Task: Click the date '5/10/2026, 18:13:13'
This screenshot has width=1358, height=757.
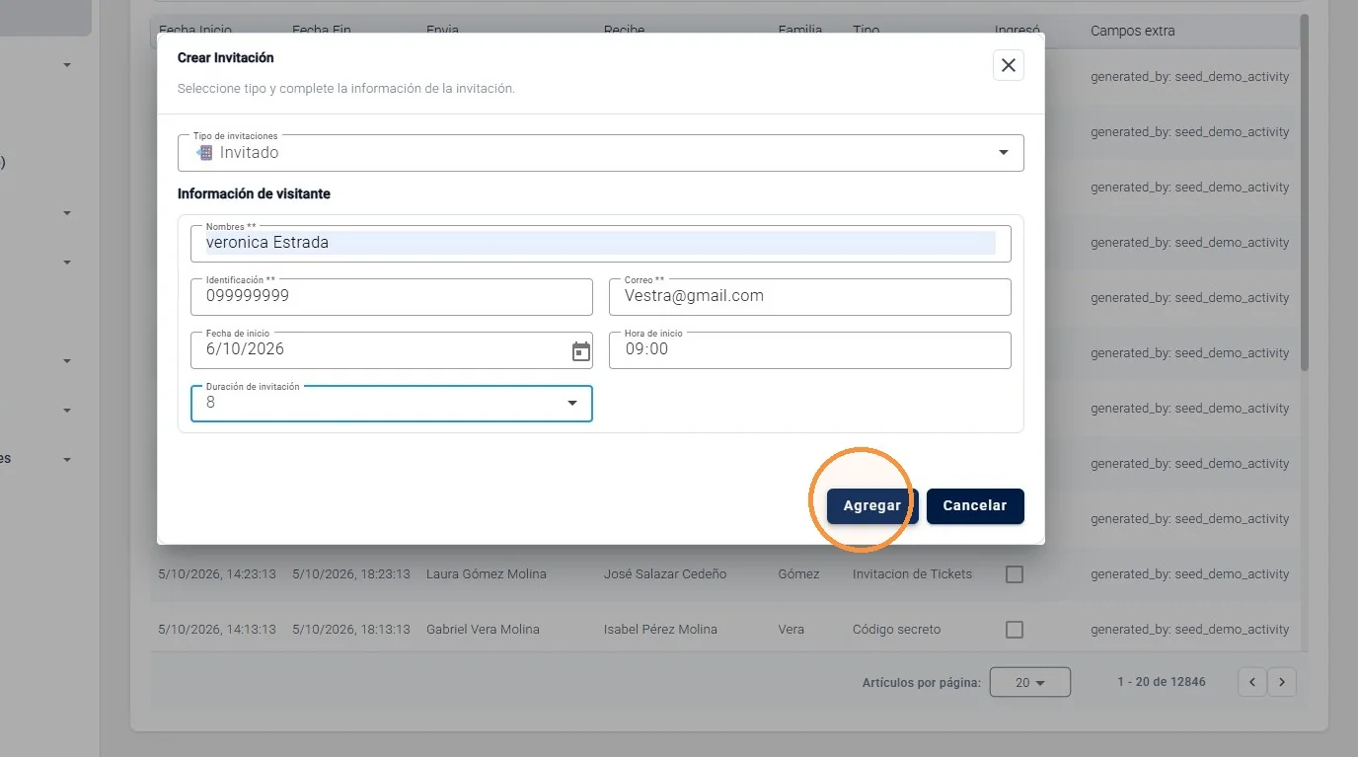Action: click(351, 630)
